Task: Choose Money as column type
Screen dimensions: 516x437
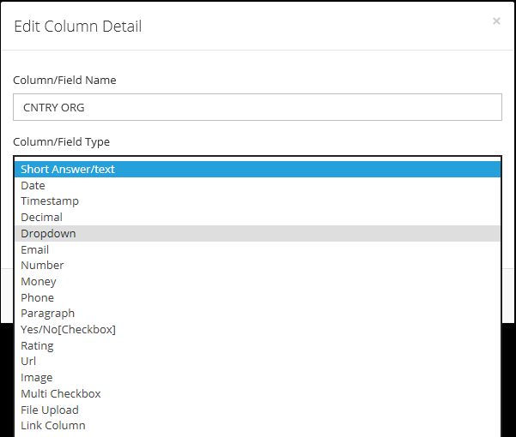Action: pos(258,281)
